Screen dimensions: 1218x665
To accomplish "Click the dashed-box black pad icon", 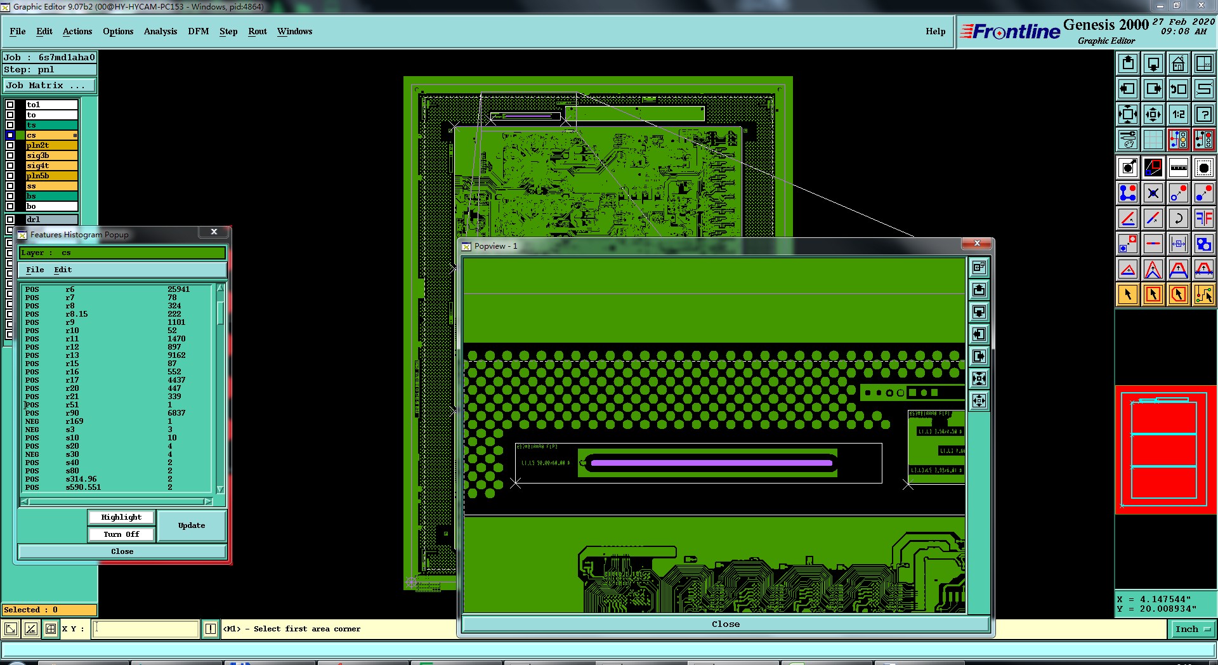I will (x=1204, y=168).
